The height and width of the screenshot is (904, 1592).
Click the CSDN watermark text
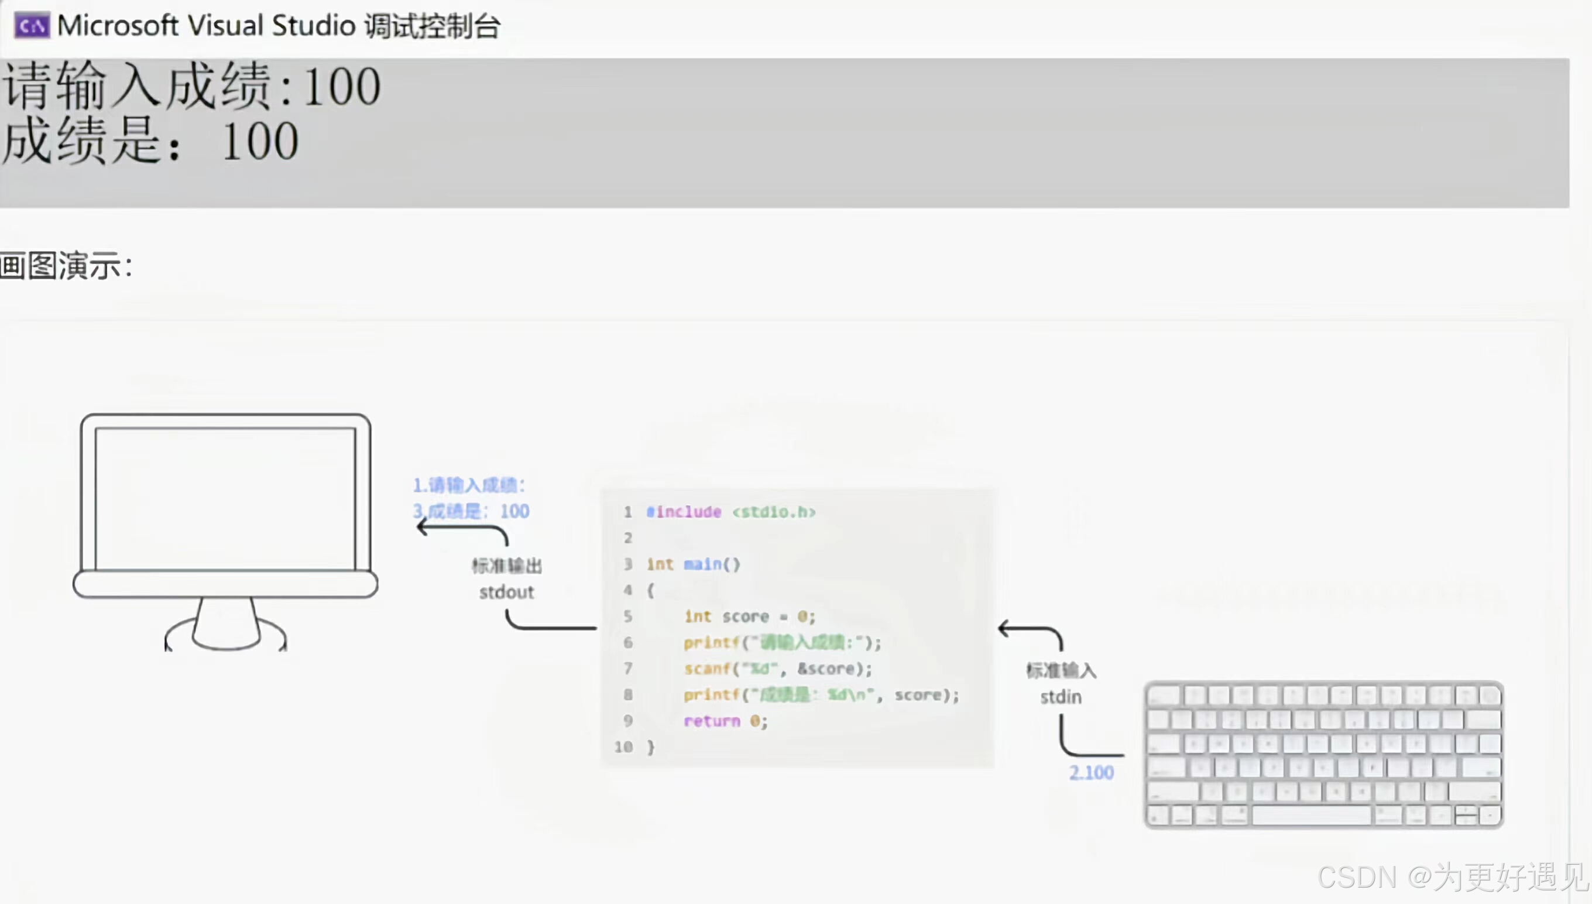[1451, 877]
